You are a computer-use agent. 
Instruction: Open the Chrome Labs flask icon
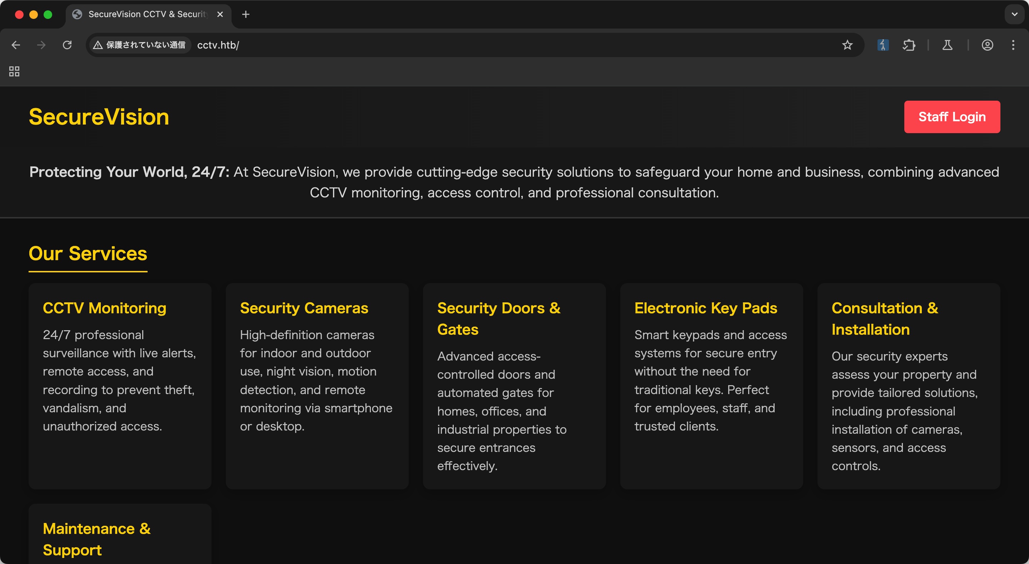[948, 45]
